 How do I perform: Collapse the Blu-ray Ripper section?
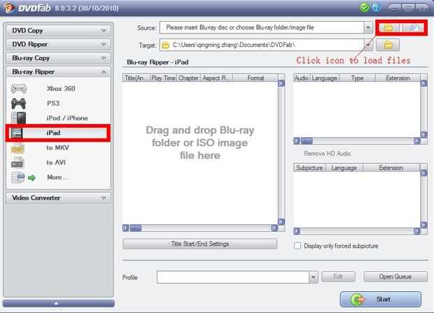click(58, 72)
